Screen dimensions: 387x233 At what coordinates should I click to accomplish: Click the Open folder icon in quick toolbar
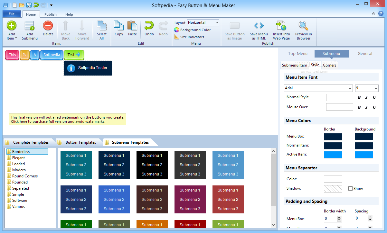coord(22,5)
